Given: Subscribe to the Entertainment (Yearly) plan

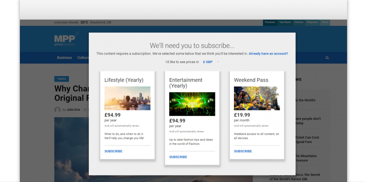Looking at the screenshot, I should 178,157.
